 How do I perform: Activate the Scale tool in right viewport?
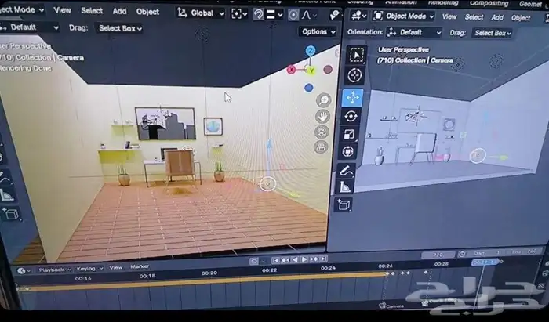click(x=349, y=134)
